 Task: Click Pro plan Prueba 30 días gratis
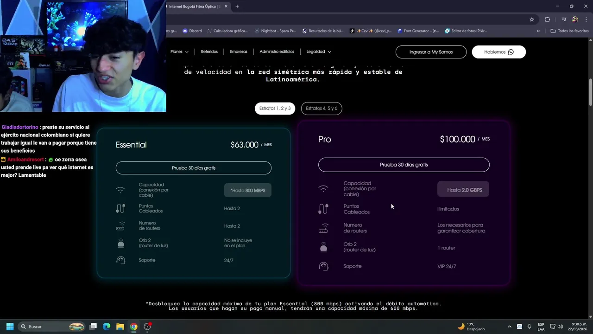tap(404, 165)
